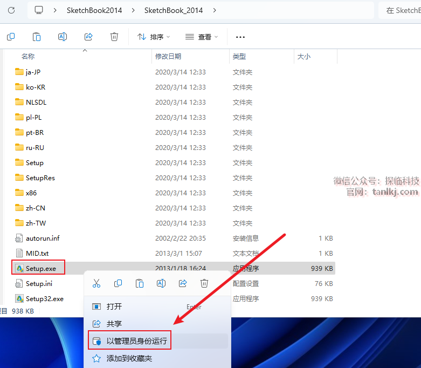Click the Rename icon in the top toolbar
421x368 pixels.
click(63, 37)
